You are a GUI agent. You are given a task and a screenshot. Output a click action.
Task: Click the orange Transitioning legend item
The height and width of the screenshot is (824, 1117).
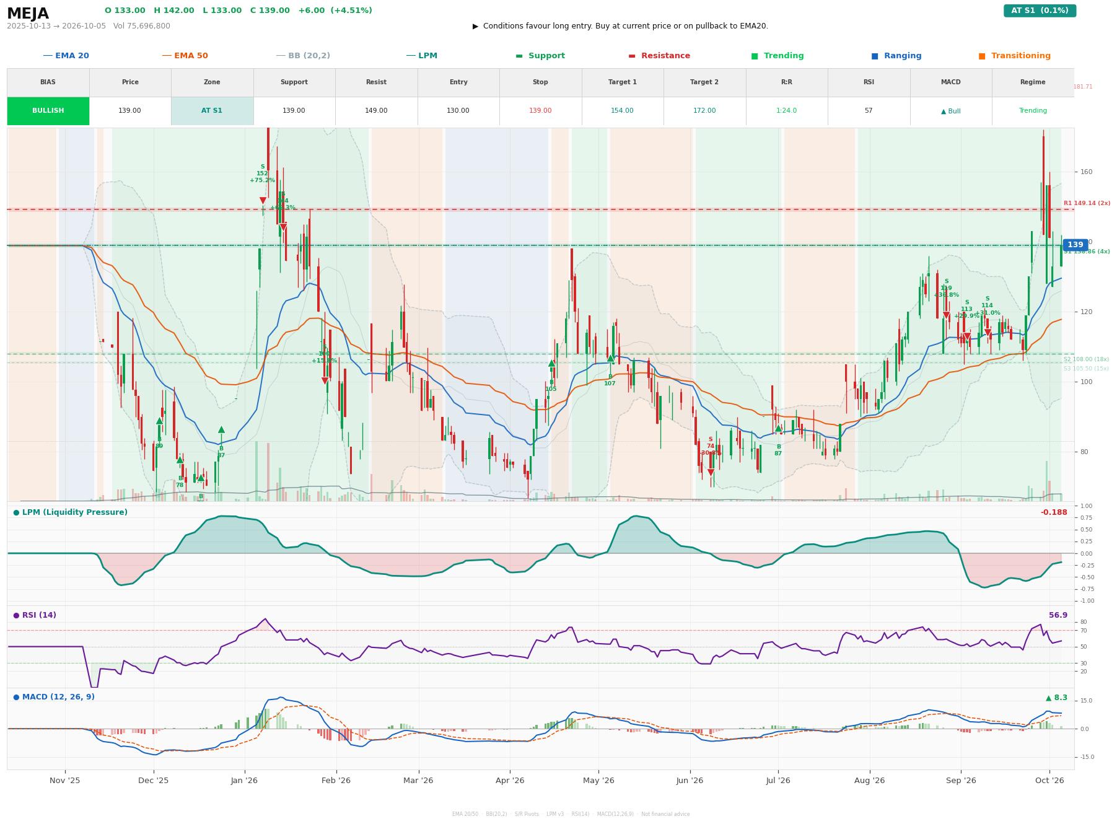tap(1015, 56)
